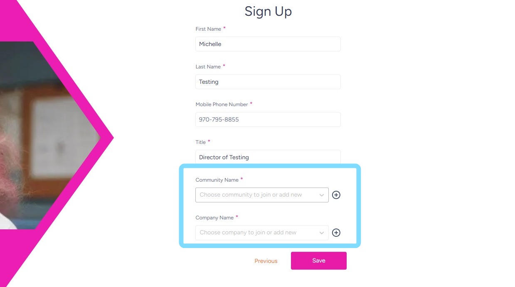515x287 pixels.
Task: Click the First Name label
Action: (208, 29)
